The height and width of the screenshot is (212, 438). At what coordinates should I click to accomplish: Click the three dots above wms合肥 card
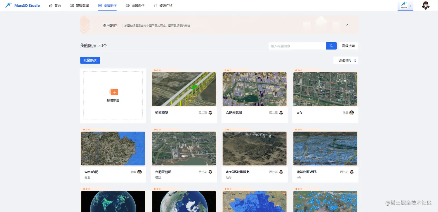87,129
